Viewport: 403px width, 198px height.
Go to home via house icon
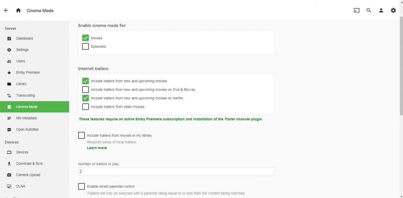click(x=18, y=10)
